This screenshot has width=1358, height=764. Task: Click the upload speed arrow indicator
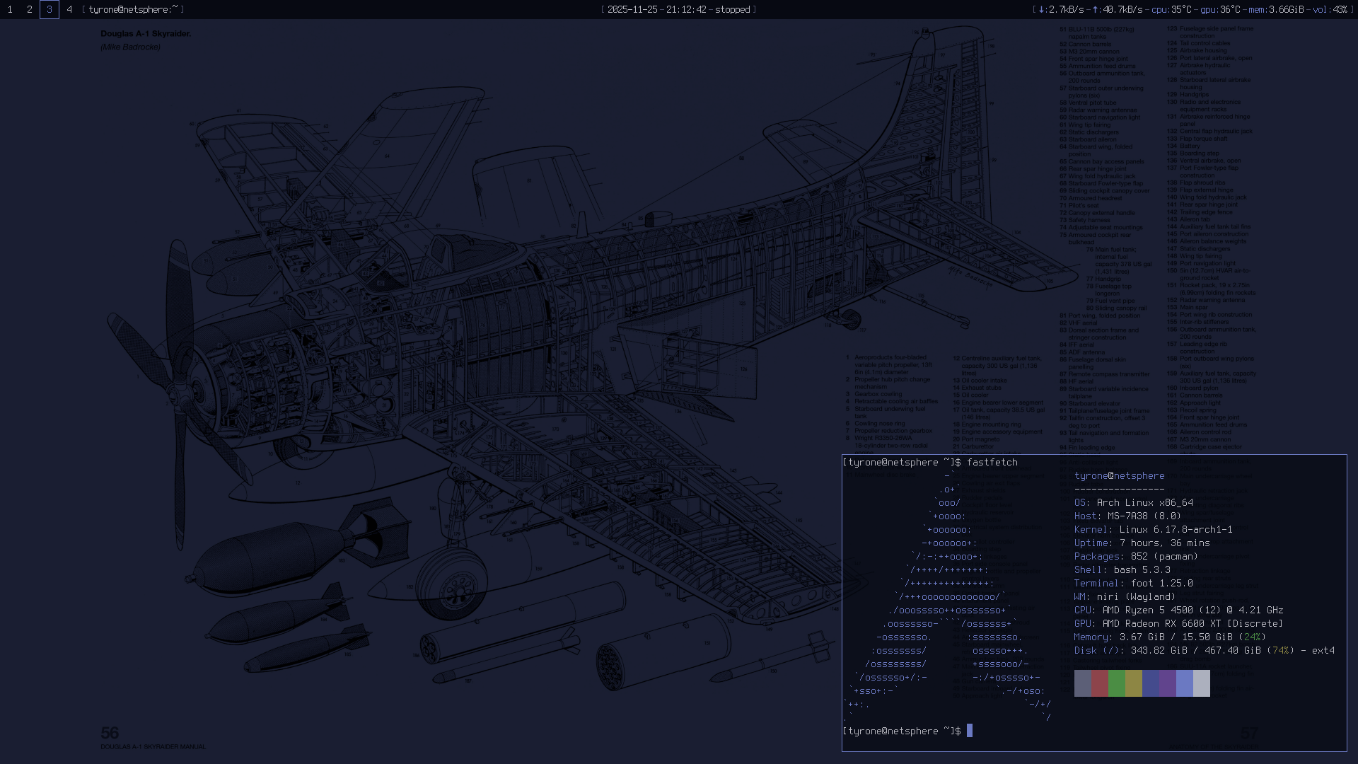(1095, 10)
